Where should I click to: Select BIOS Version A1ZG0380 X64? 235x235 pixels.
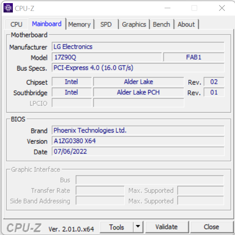tap(138, 141)
